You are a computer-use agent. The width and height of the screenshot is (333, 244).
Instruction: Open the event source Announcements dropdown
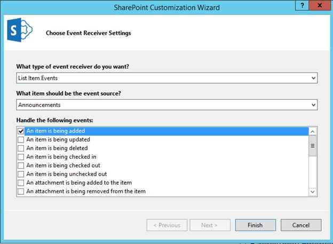tap(313, 105)
